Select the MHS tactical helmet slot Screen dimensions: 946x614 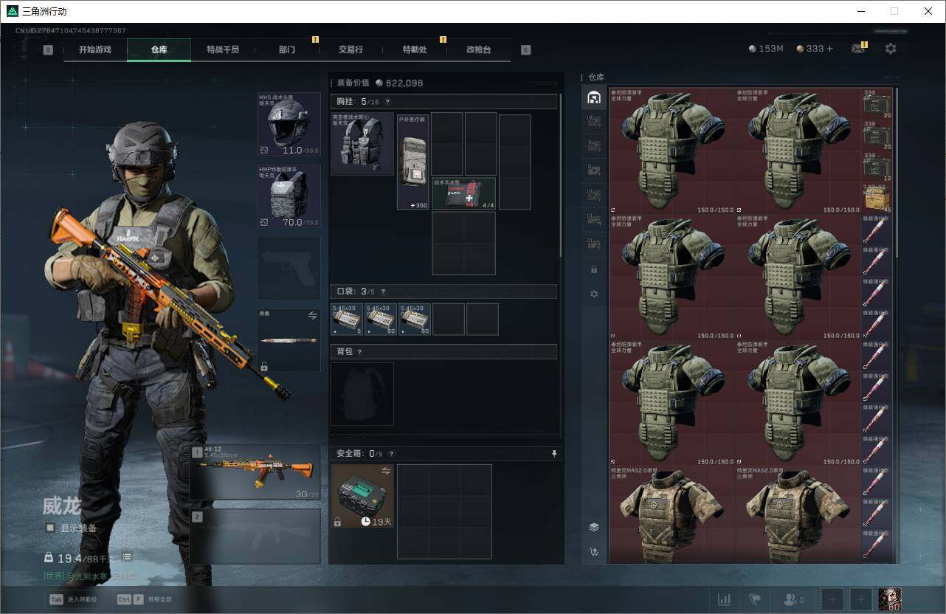coord(289,125)
